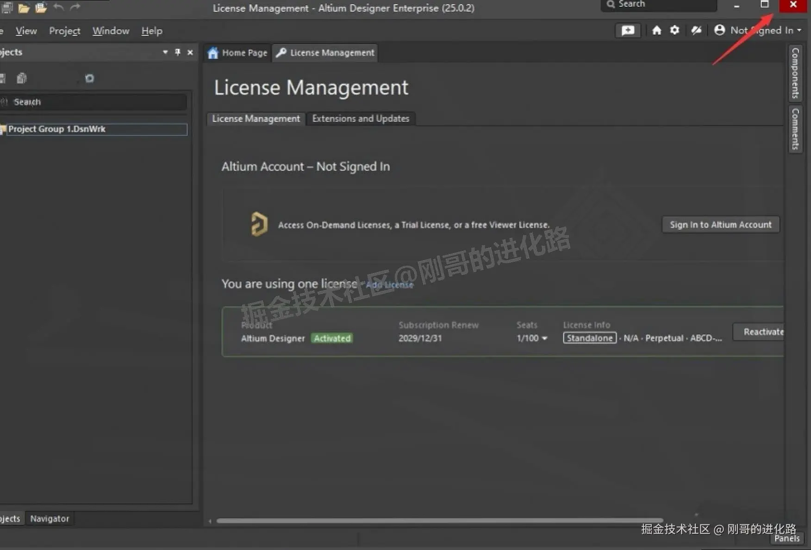The height and width of the screenshot is (550, 811).
Task: Click the user account avatar icon
Action: (x=719, y=30)
